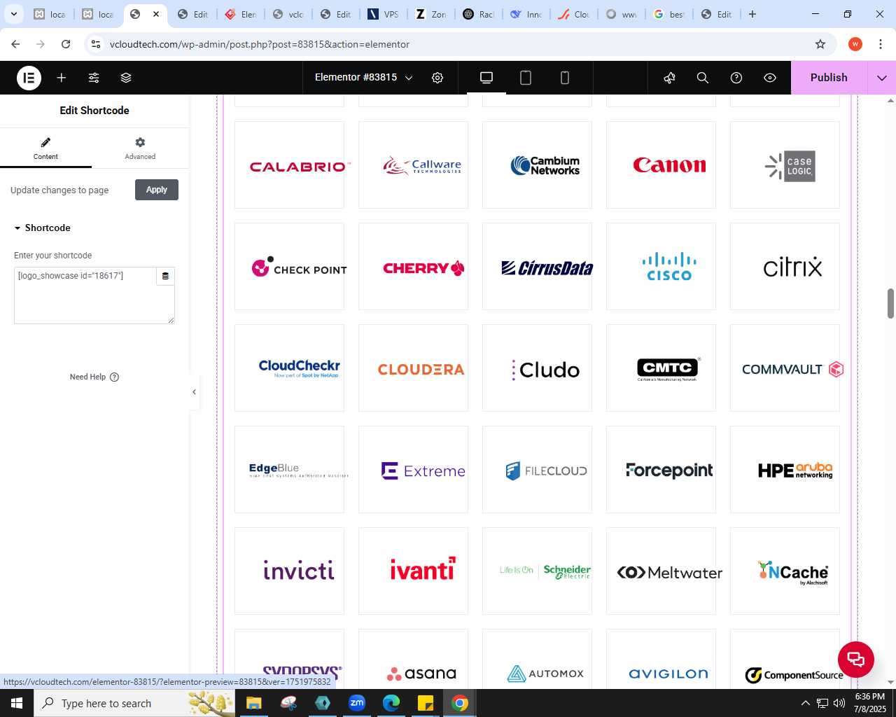Viewport: 896px width, 717px height.
Task: Open the Structure layers panel
Action: (126, 78)
